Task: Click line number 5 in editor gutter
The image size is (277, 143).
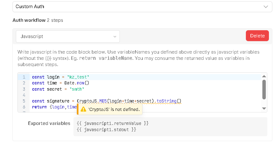Action: click(24, 101)
